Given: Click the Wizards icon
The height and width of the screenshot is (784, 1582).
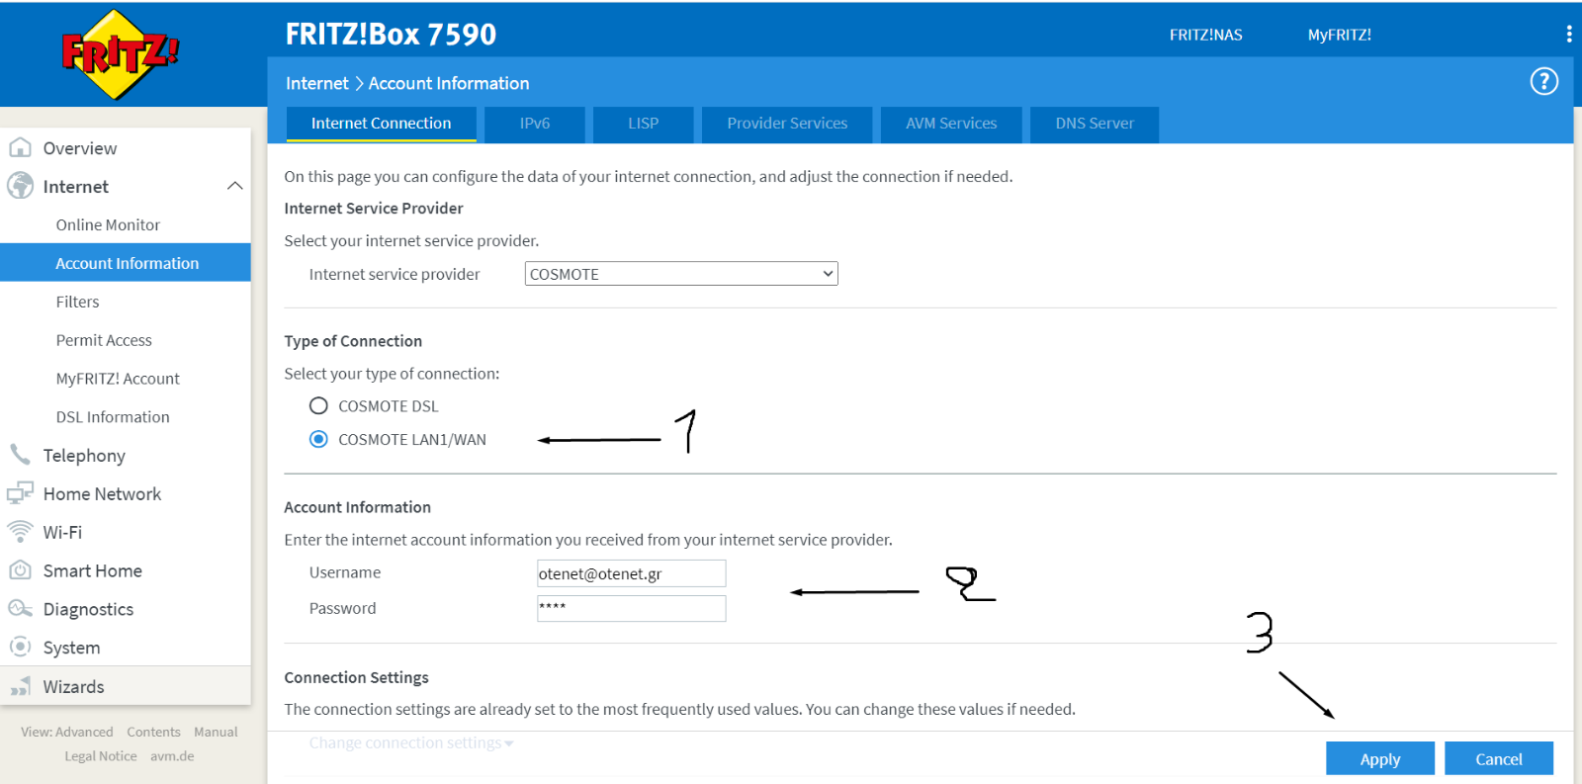Looking at the screenshot, I should click(20, 686).
